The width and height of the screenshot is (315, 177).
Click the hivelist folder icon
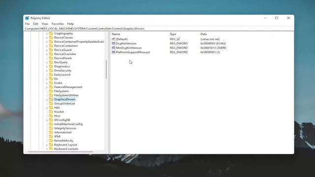[51, 112]
